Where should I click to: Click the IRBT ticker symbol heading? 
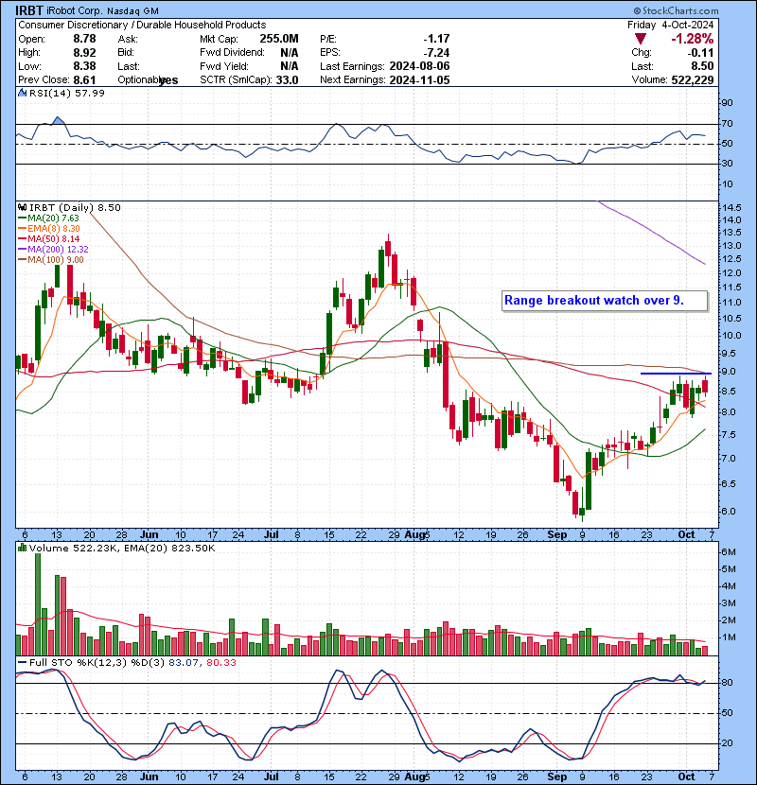click(x=29, y=10)
